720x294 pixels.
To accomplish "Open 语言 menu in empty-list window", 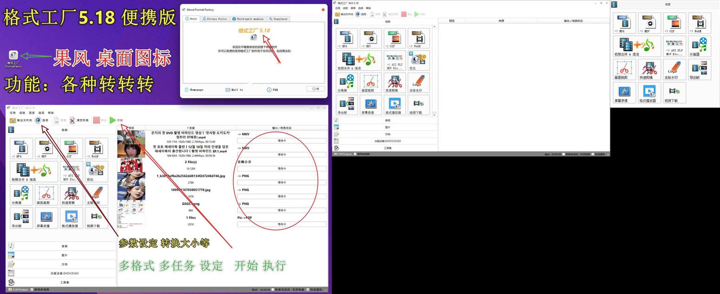I will point(353,8).
